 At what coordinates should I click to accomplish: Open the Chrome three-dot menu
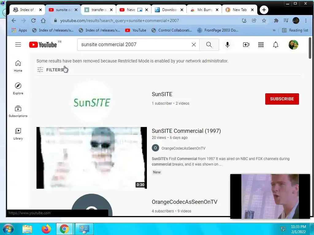pyautogui.click(x=306, y=21)
